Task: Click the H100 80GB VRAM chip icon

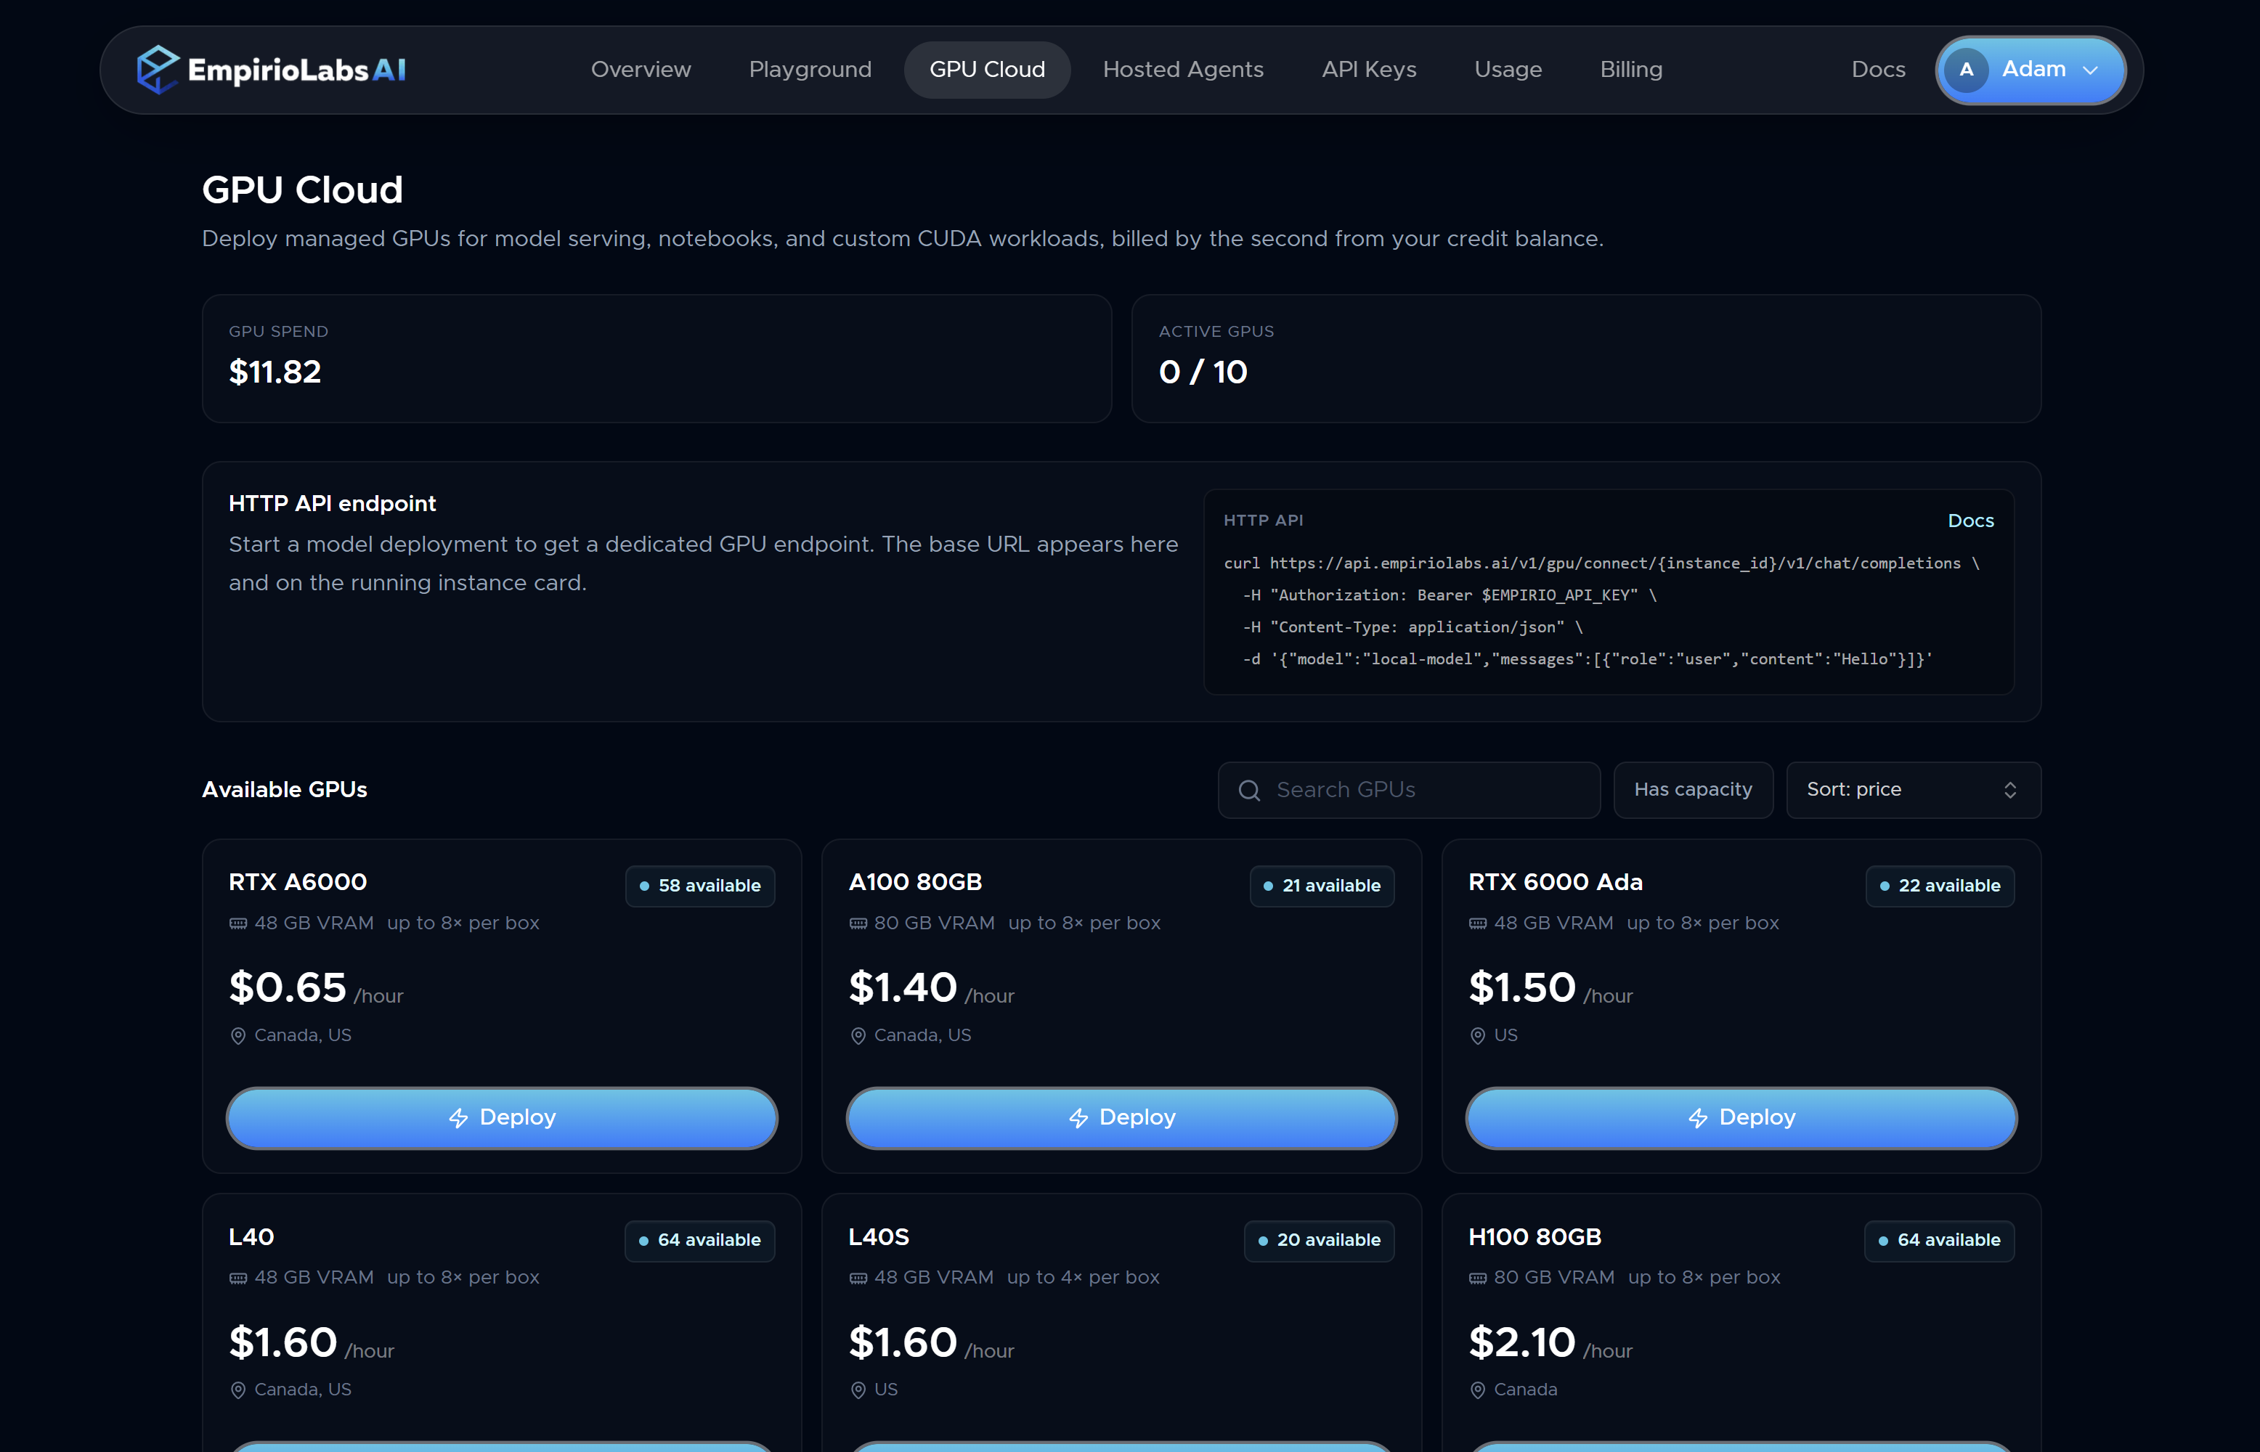Action: (x=1477, y=1278)
